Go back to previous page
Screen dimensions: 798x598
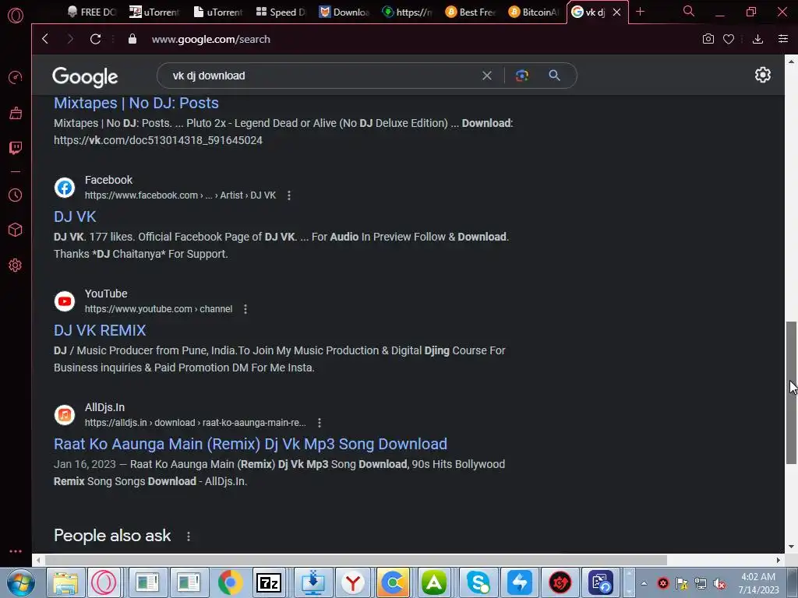click(x=45, y=39)
